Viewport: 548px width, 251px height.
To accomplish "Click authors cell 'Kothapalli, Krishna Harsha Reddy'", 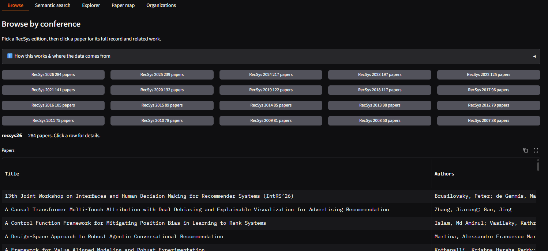I will (x=484, y=248).
